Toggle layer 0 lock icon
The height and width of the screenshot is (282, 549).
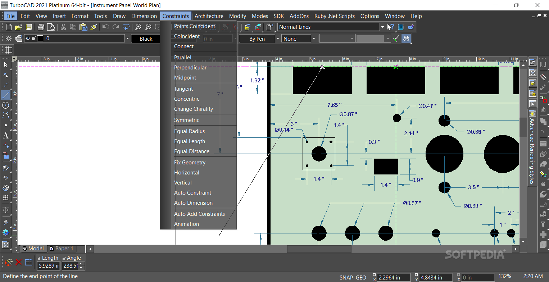click(33, 38)
